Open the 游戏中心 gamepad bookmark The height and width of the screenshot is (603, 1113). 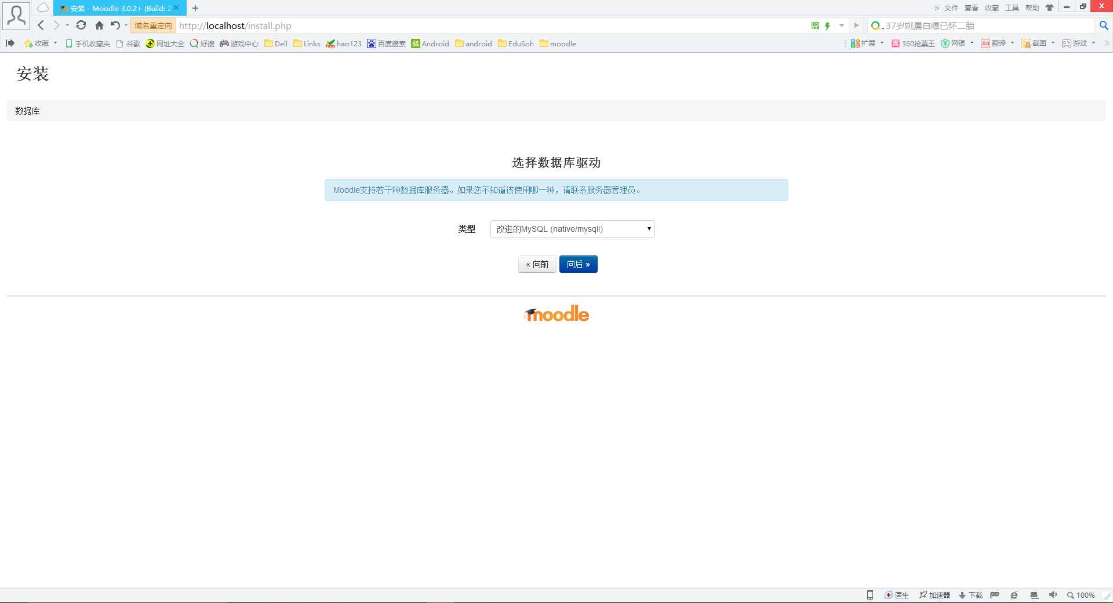pos(239,43)
